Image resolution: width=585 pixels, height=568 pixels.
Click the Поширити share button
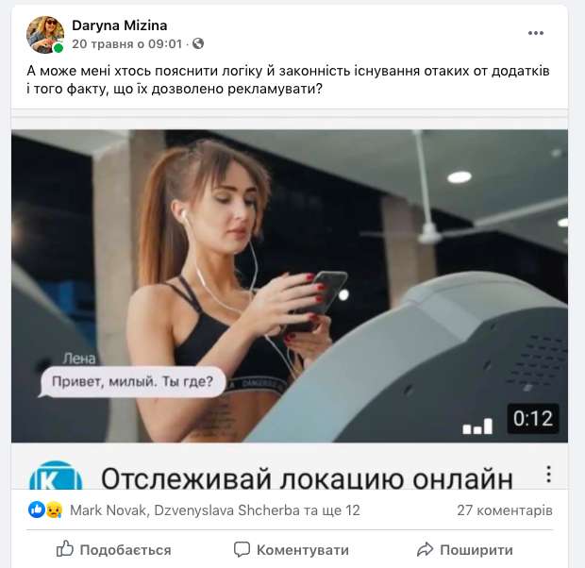pos(465,549)
